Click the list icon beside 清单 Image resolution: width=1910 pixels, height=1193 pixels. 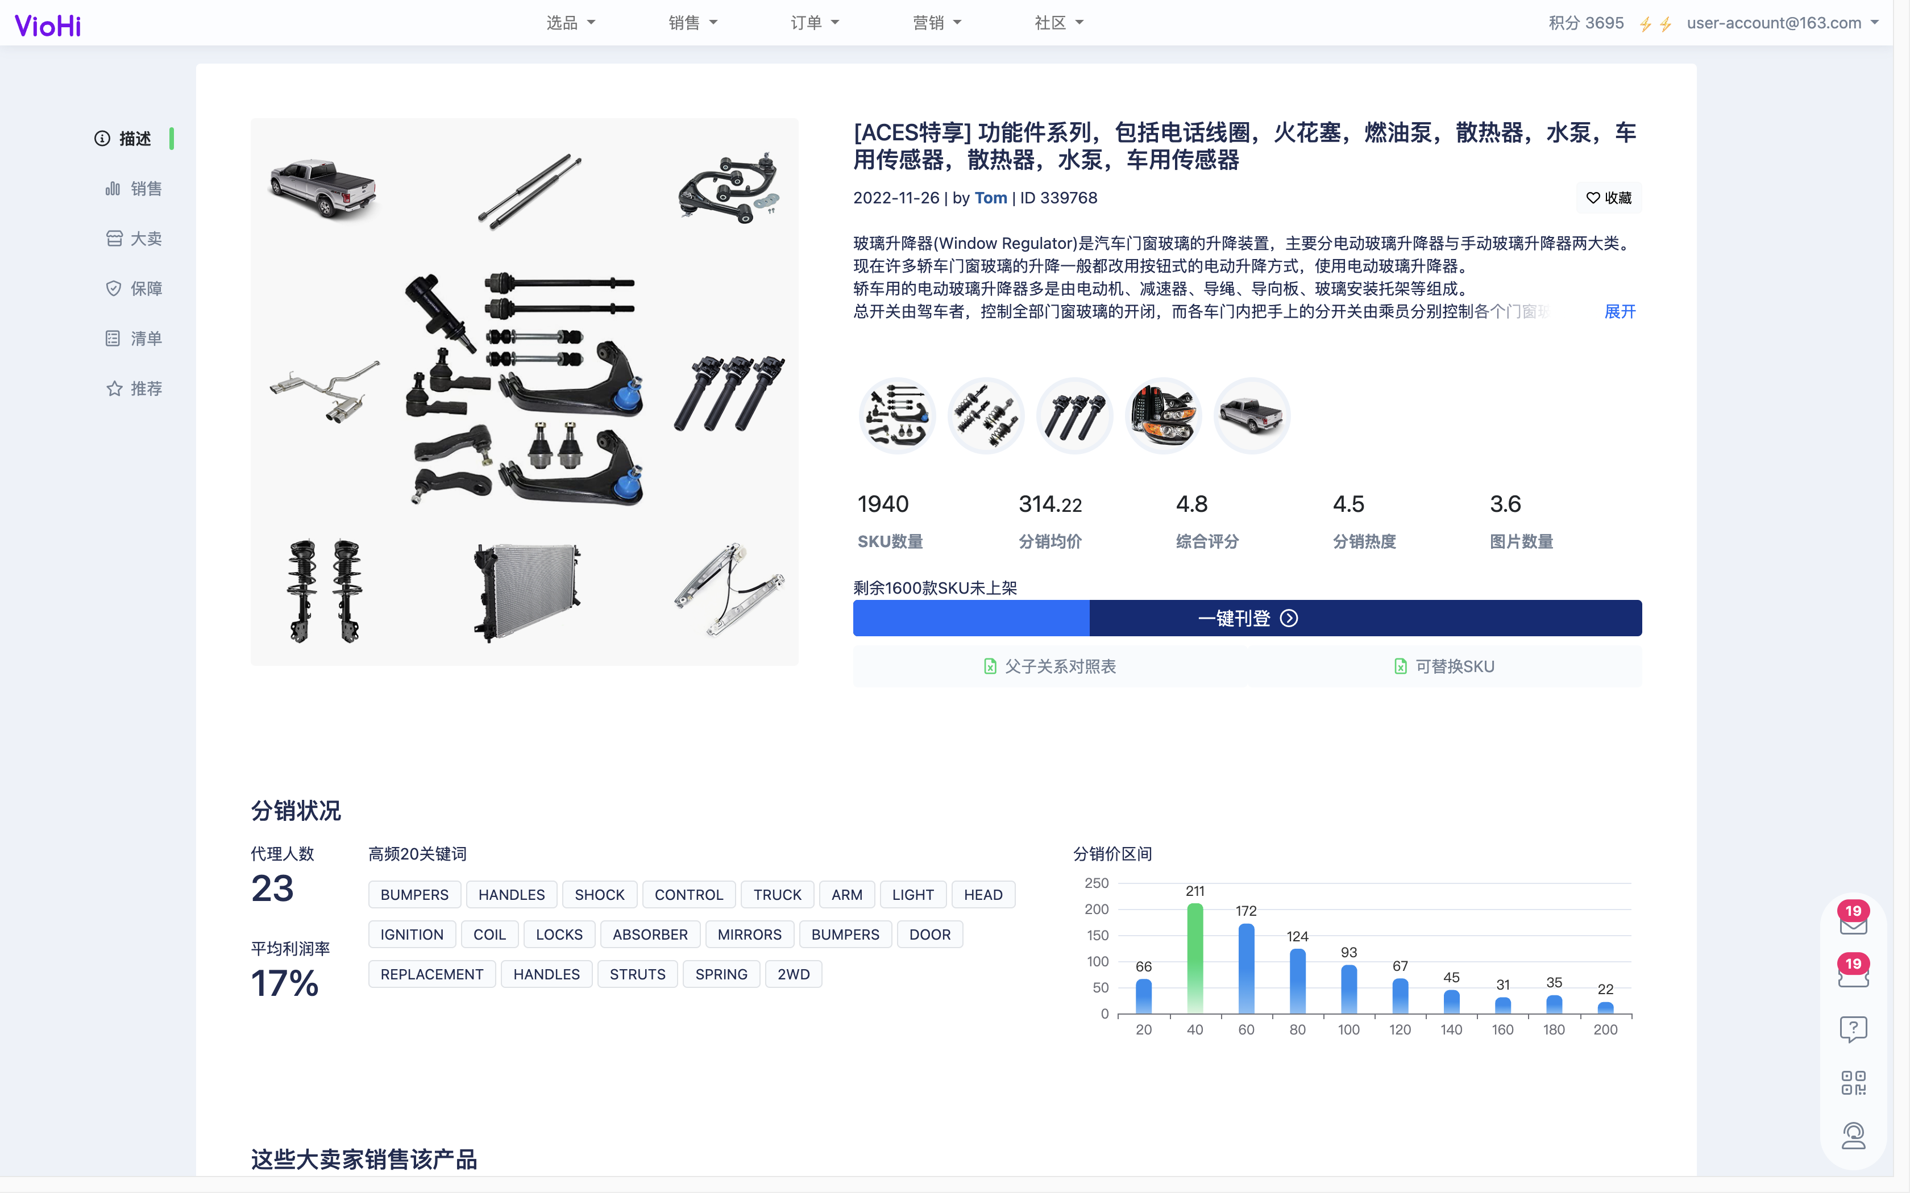pos(113,339)
